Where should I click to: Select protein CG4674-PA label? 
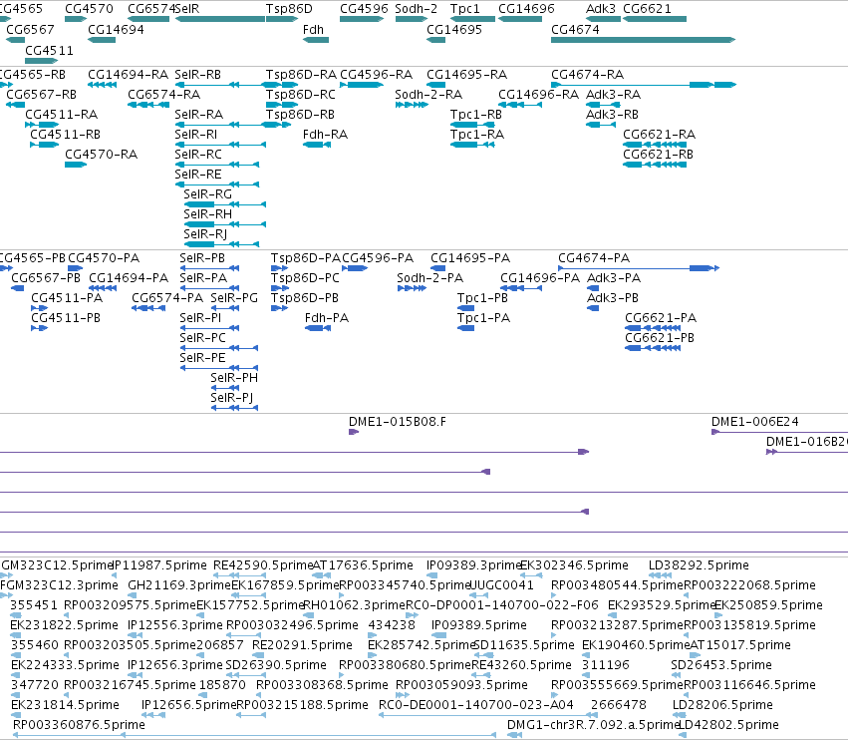click(x=594, y=258)
